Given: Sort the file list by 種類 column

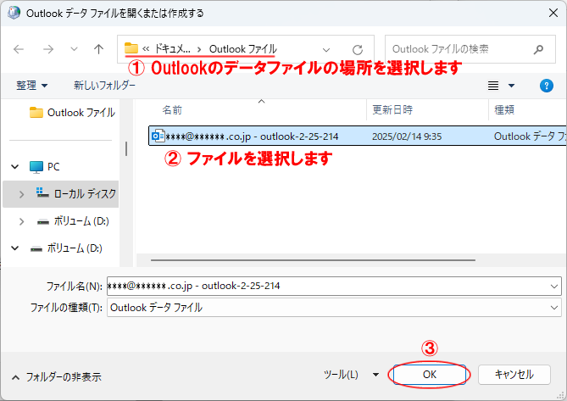Looking at the screenshot, I should 504,110.
